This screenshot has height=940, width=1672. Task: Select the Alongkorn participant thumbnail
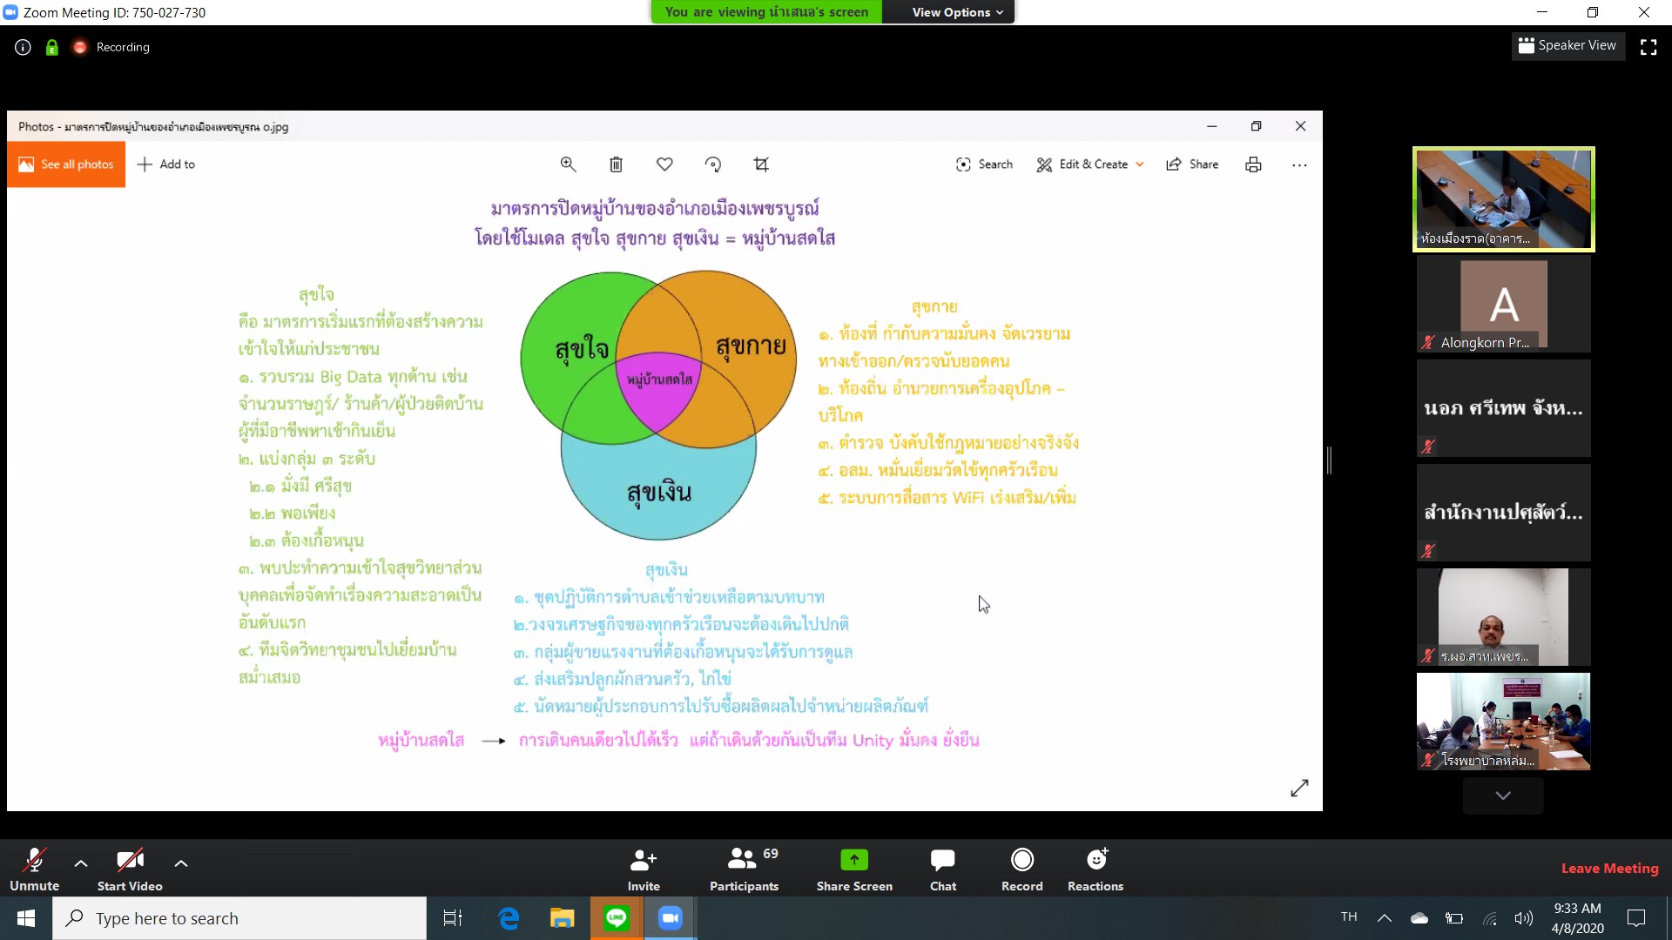point(1503,304)
